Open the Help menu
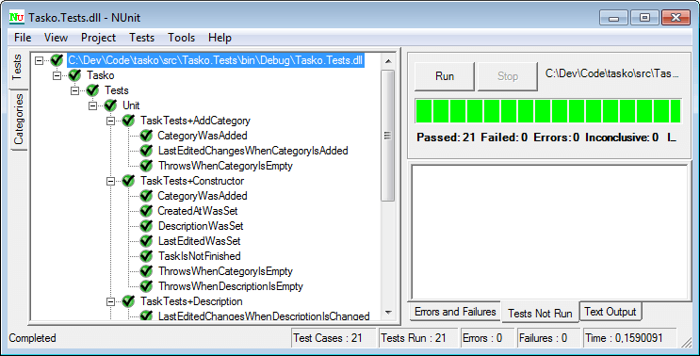The width and height of the screenshot is (700, 356). click(x=220, y=38)
